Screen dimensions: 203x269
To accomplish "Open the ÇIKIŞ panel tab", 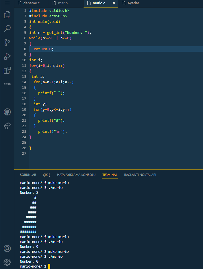I will [x=47, y=175].
